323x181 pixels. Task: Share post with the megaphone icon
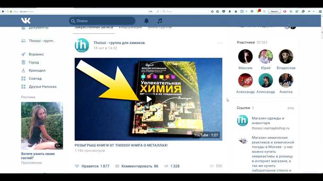pyautogui.click(x=166, y=166)
